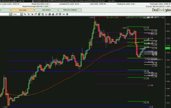
Task: Click the 1.5300 price axis label
Action: pyautogui.click(x=168, y=103)
